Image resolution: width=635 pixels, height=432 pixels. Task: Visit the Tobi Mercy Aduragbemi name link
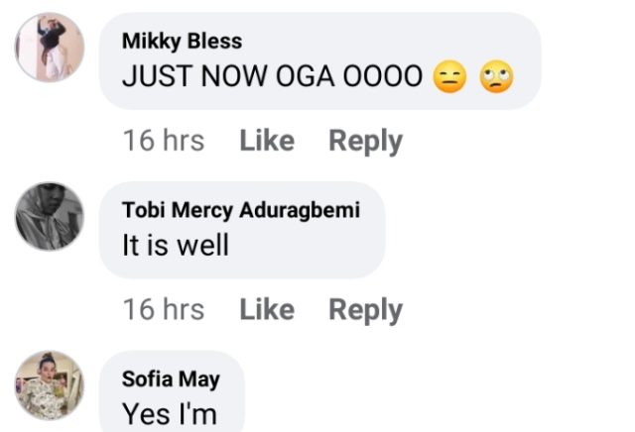click(x=240, y=210)
